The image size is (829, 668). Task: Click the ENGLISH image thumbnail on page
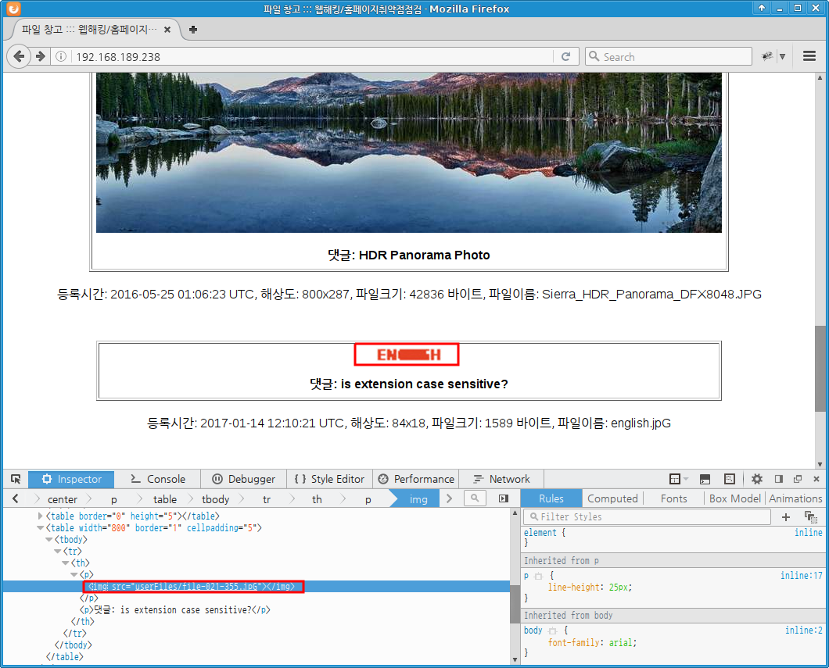coord(407,355)
